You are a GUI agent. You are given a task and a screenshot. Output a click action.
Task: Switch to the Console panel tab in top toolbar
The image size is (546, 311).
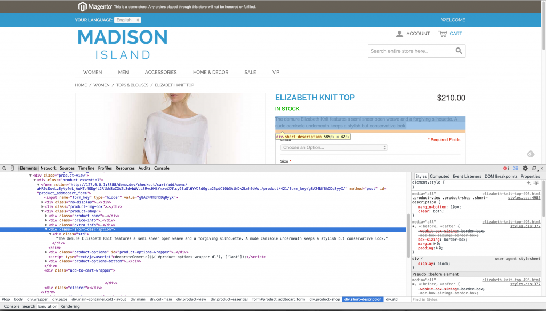point(162,168)
